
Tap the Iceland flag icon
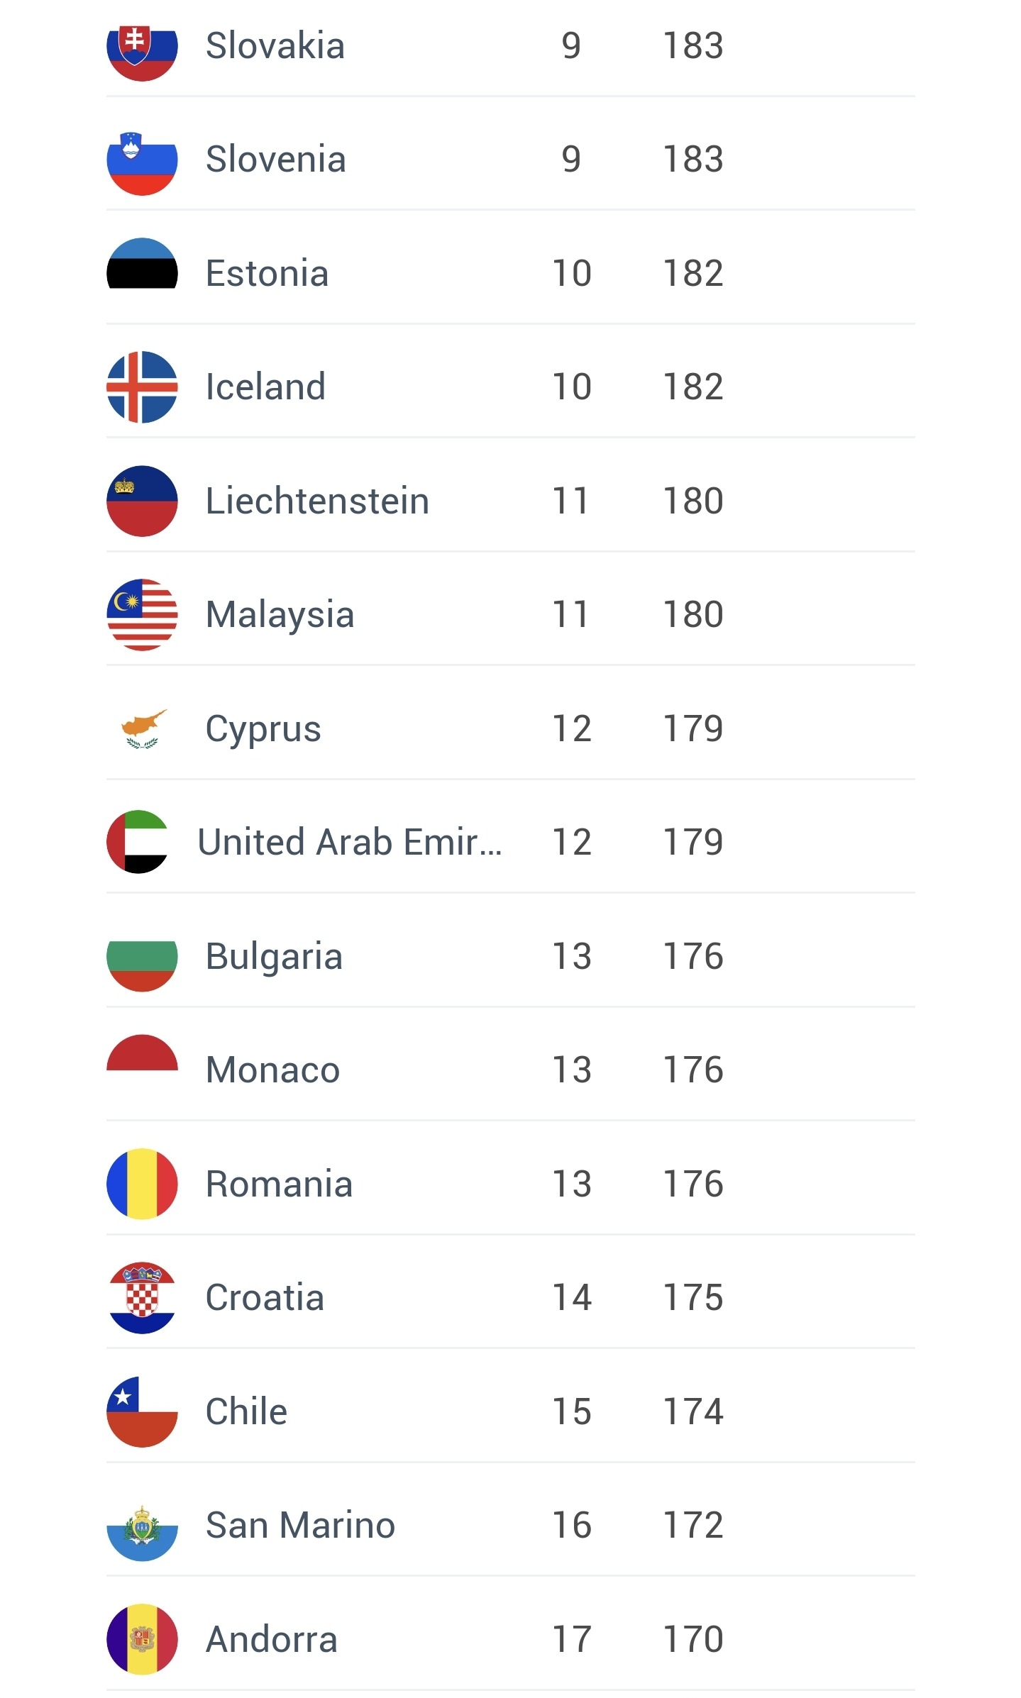[142, 387]
